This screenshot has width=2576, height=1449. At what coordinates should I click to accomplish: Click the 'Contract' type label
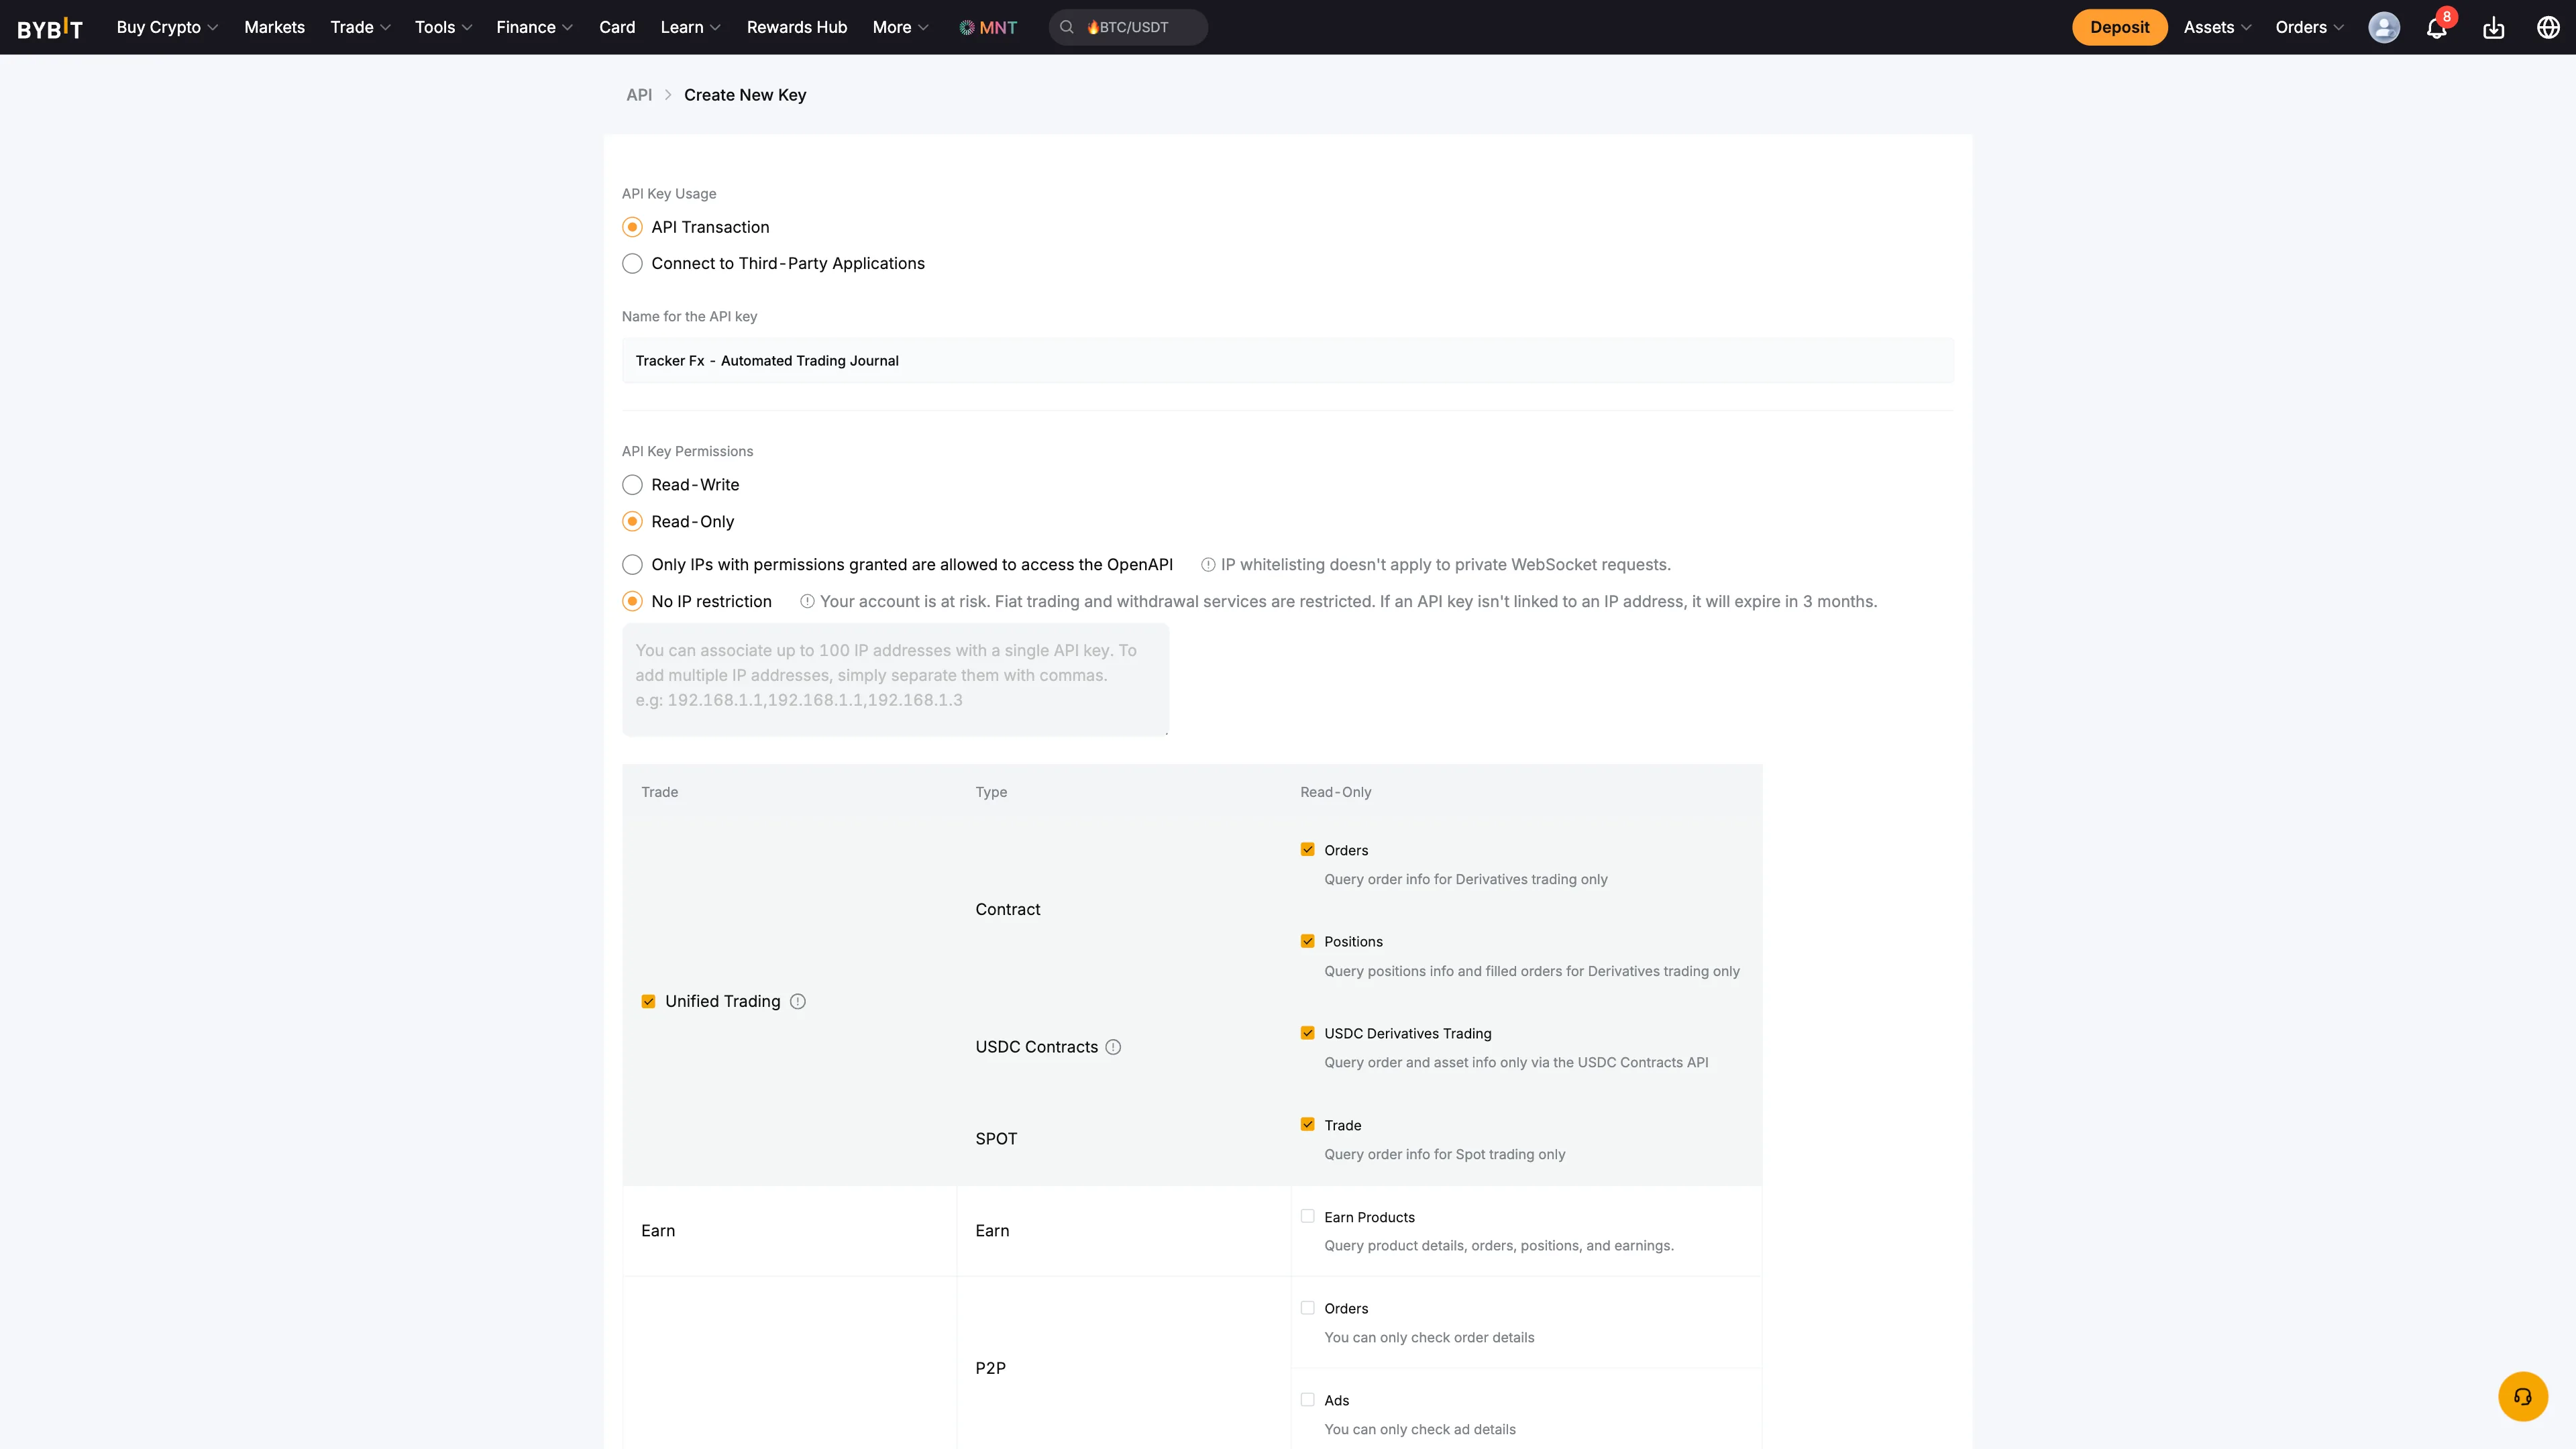click(x=1007, y=909)
